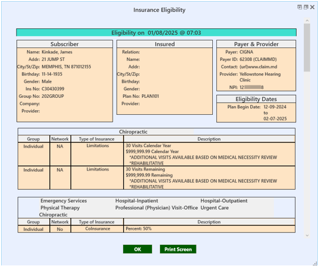Click the partially redacted NPI value
Viewport: 319px width, 266px height.
(252, 87)
